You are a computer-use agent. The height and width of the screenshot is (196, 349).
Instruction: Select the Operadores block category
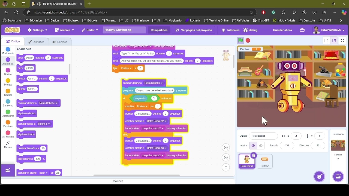pos(8,114)
